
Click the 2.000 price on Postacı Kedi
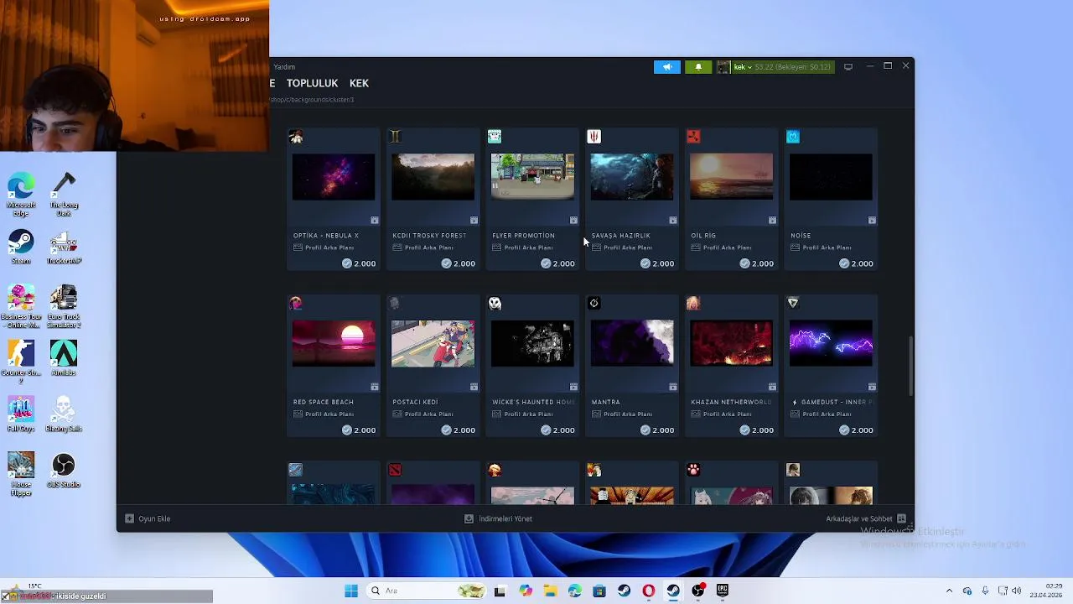coord(459,430)
